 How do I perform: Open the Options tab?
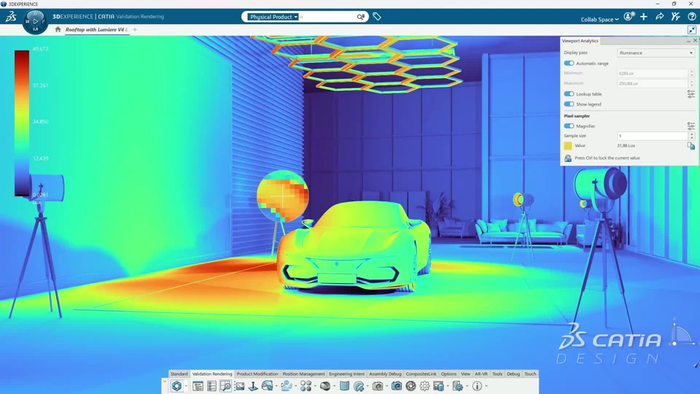point(448,374)
